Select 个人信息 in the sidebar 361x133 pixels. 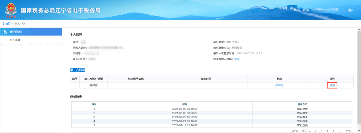[x=14, y=40]
